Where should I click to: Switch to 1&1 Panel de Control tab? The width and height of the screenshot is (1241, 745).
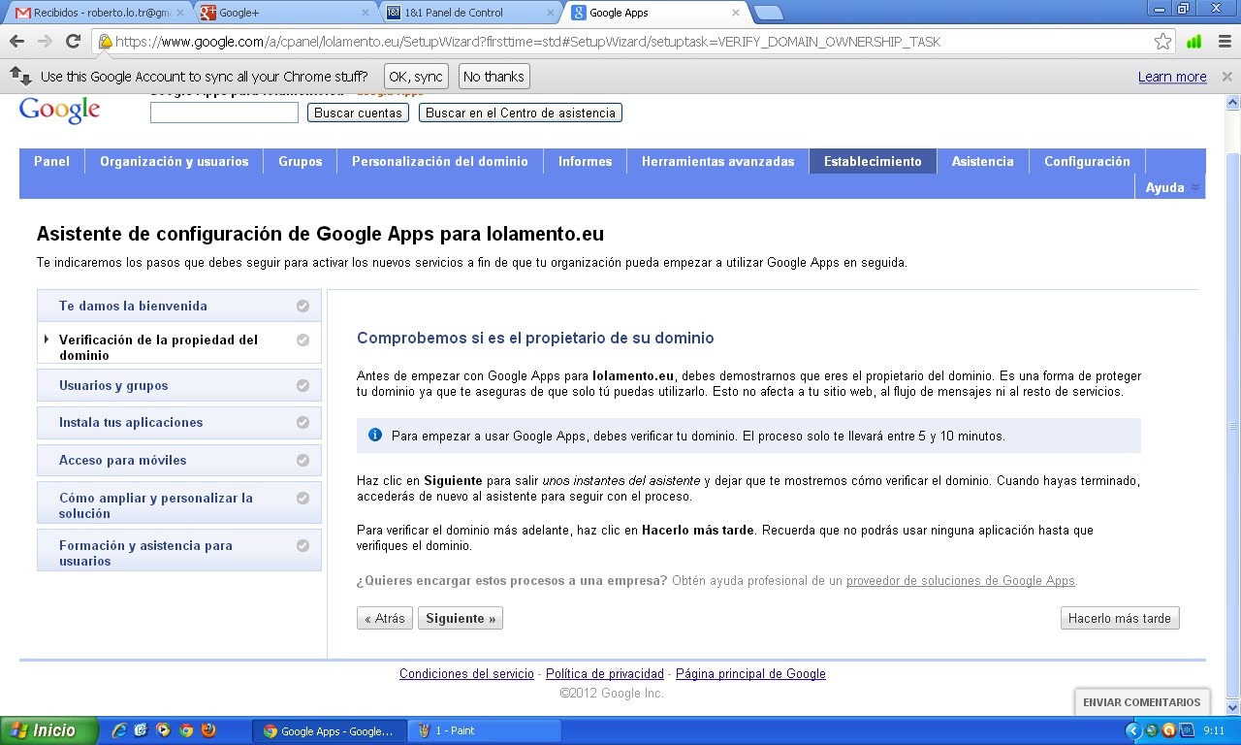click(x=469, y=13)
